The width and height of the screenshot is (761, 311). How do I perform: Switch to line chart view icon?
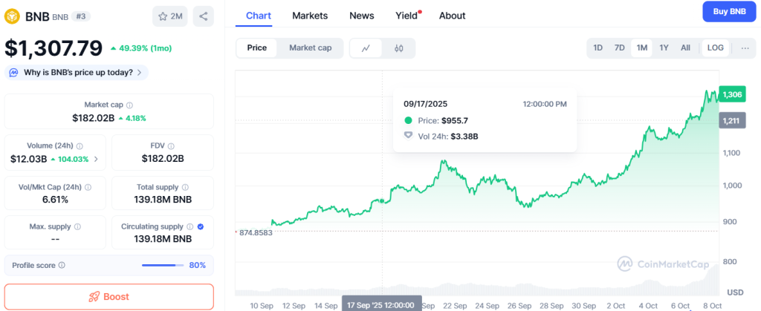pos(366,48)
